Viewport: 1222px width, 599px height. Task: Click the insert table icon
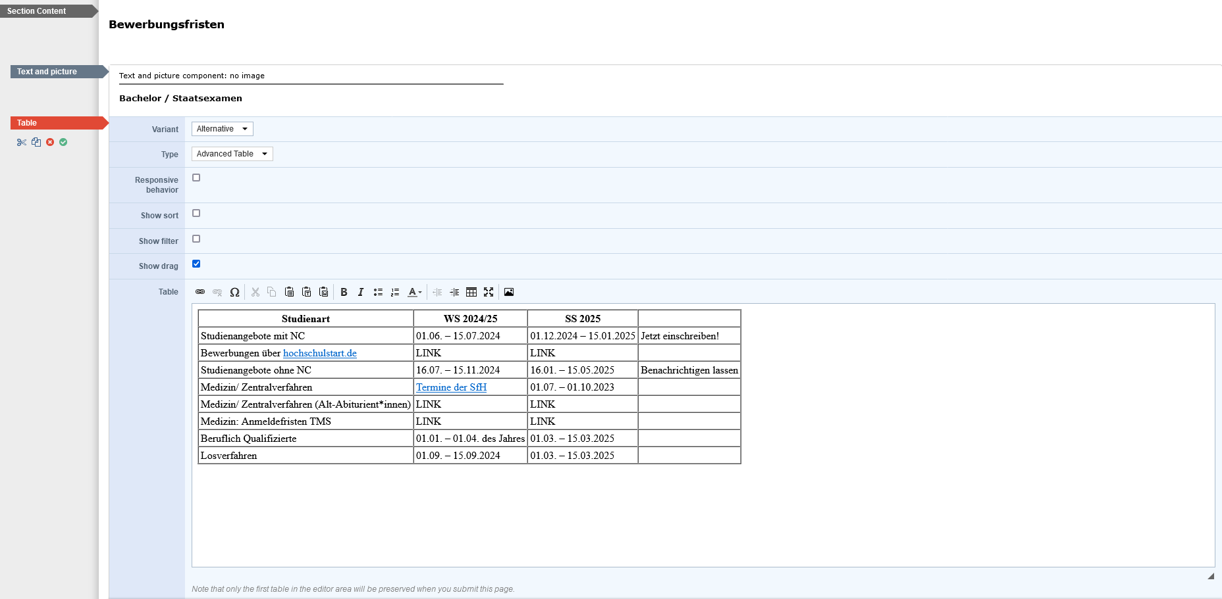tap(471, 292)
